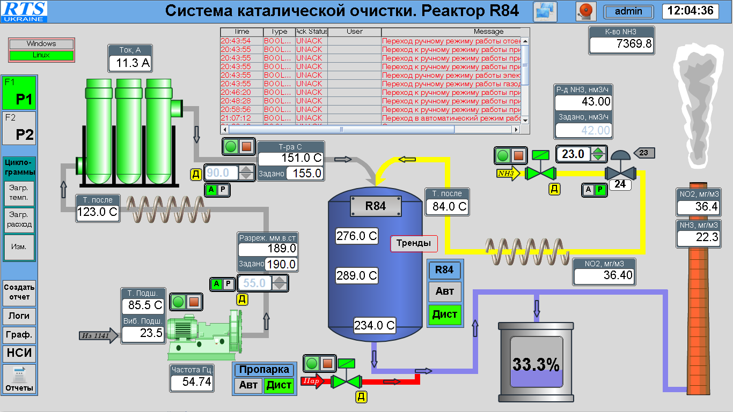Click the Задано 155.0 temperature setpoint field
The image size is (733, 412).
(305, 173)
